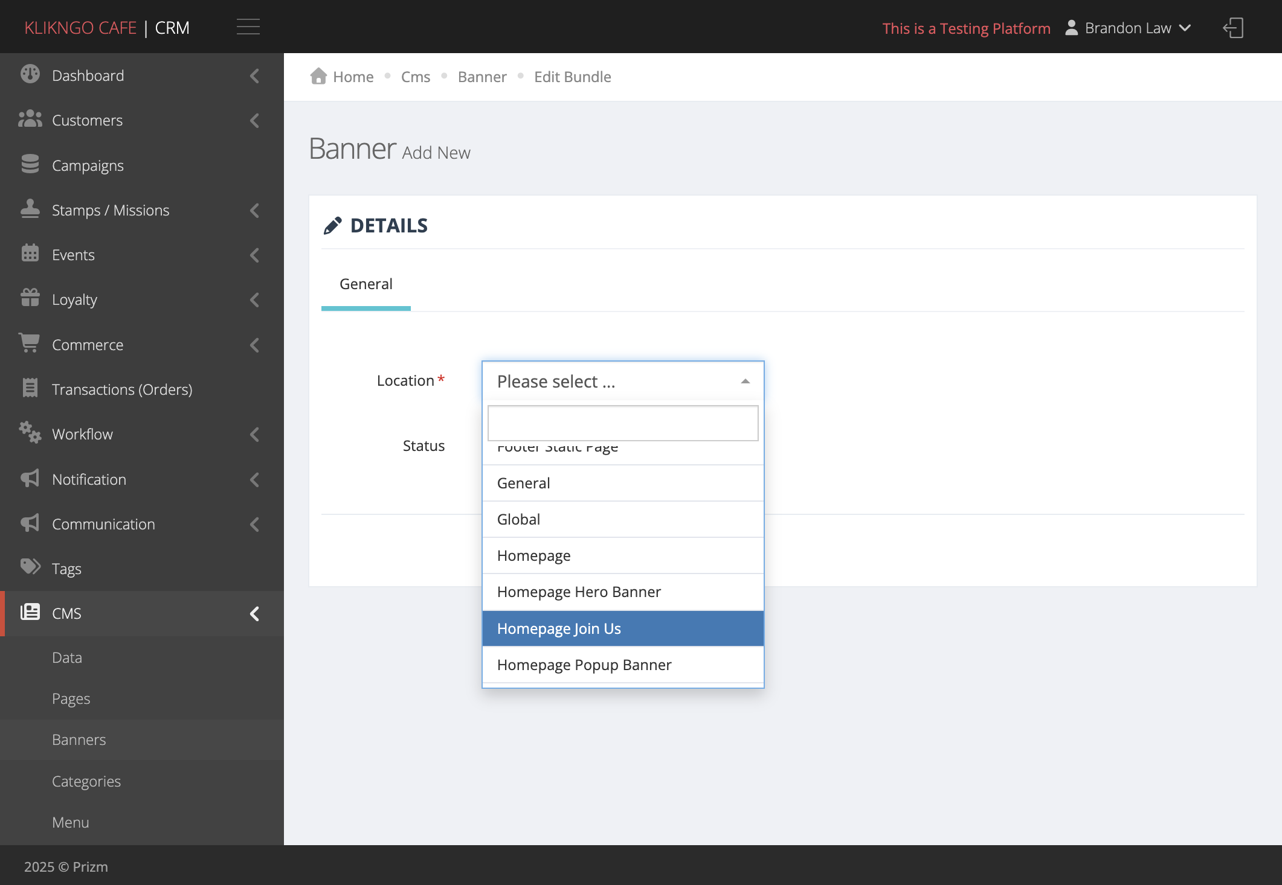Click the Tags icon in sidebar
Viewport: 1282px width, 885px height.
[x=30, y=567]
